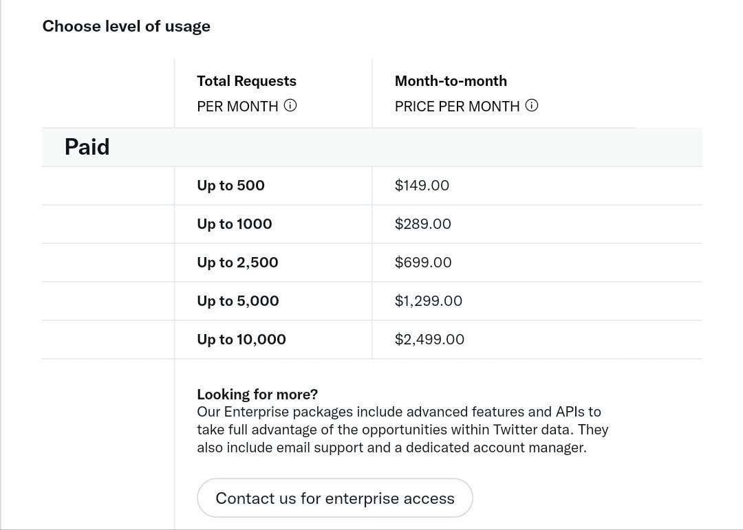This screenshot has height=530, width=743.
Task: Click the Enterprise packages description text
Action: pos(402,430)
